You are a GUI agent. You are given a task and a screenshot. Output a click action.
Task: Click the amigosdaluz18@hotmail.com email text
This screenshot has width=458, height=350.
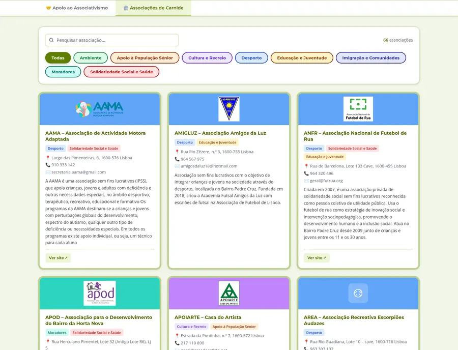point(209,166)
